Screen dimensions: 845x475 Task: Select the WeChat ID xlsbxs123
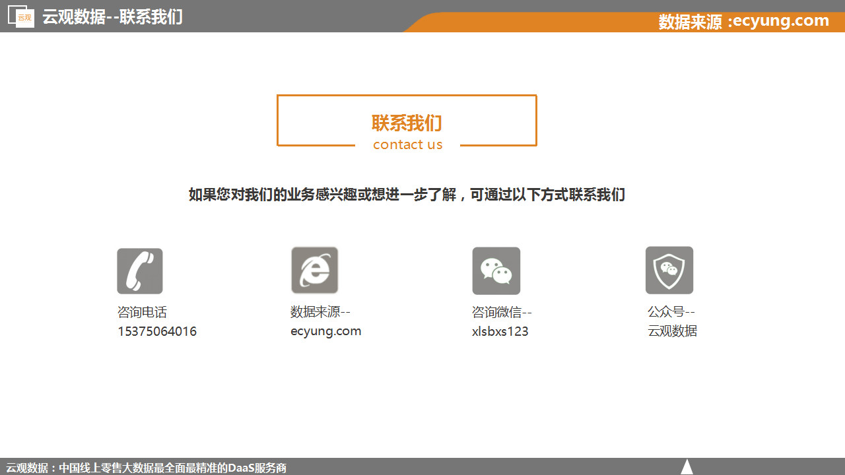[500, 331]
